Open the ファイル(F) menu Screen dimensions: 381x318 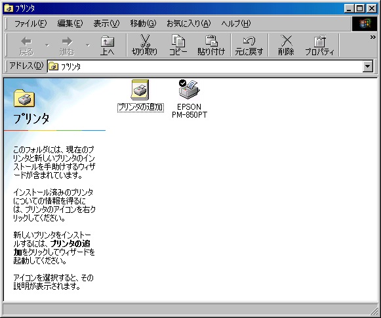pos(30,24)
